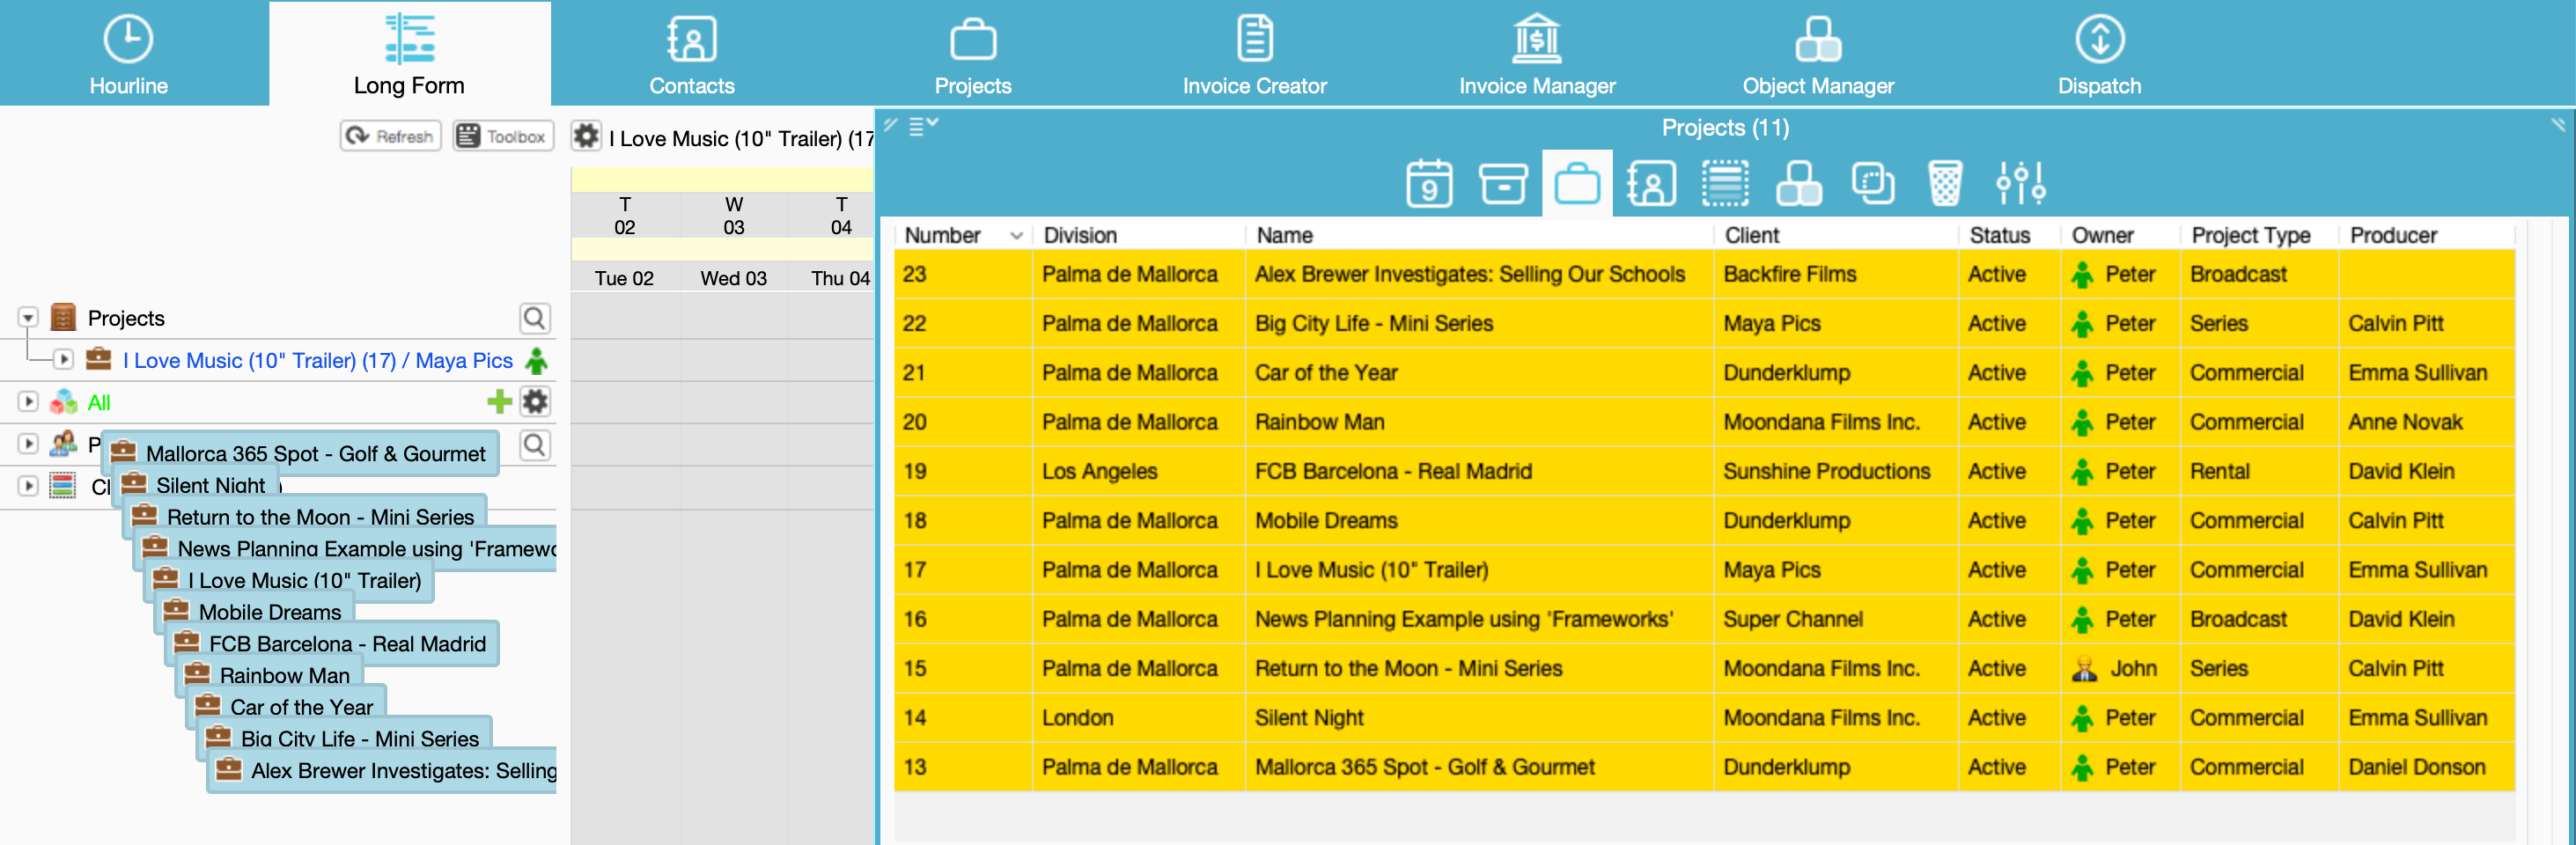This screenshot has height=845, width=2576.
Task: Open the Toolbox button
Action: click(x=503, y=136)
